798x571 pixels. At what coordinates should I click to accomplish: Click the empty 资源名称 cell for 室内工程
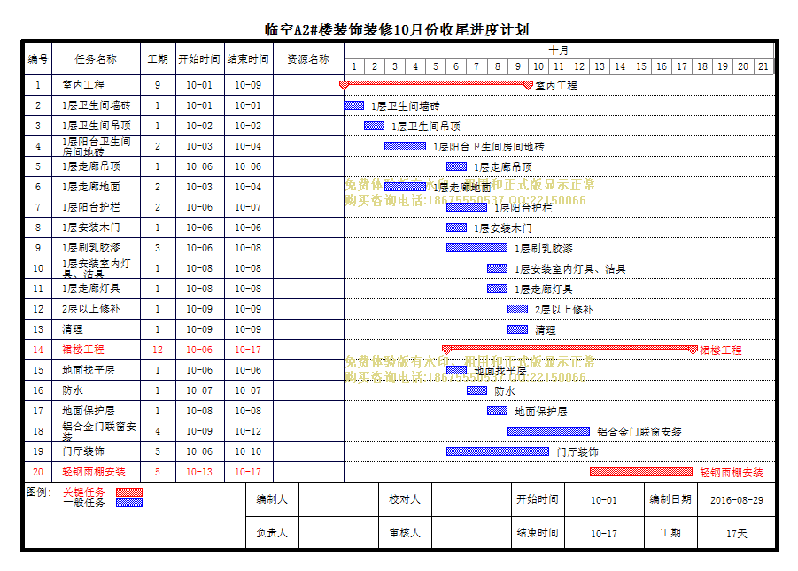(308, 85)
